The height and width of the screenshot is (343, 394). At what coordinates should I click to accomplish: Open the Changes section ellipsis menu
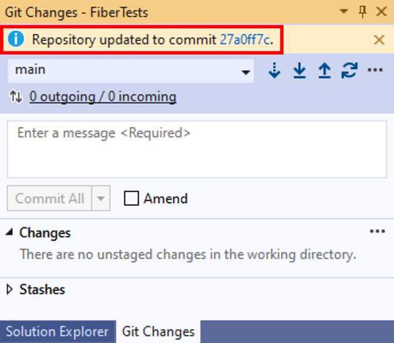[x=377, y=232]
